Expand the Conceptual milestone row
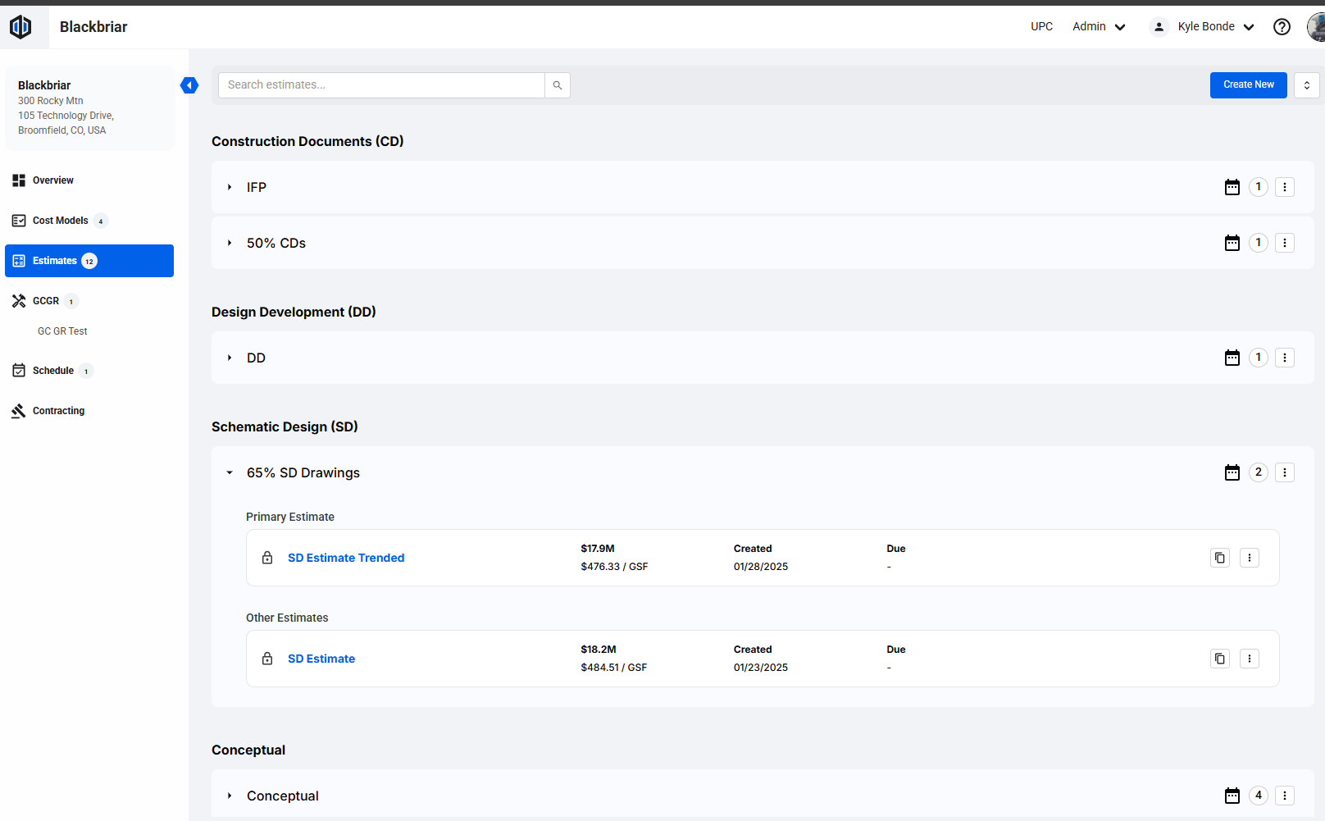The width and height of the screenshot is (1325, 821). (230, 796)
